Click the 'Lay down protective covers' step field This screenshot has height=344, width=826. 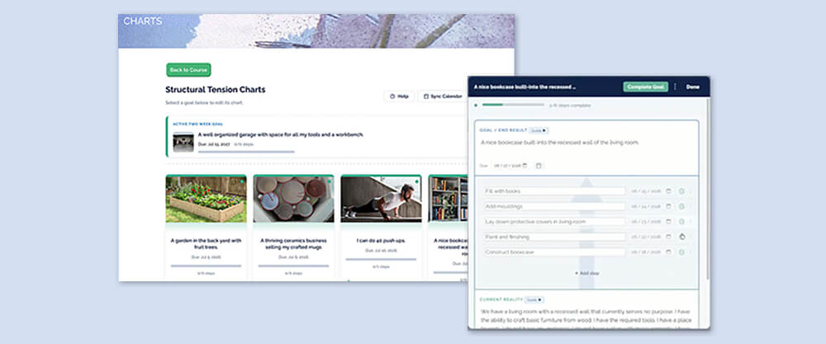click(x=554, y=221)
